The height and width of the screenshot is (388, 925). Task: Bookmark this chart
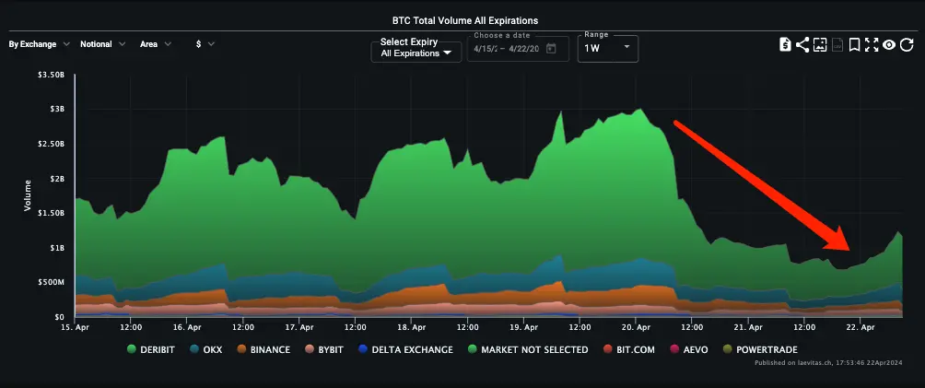tap(855, 44)
